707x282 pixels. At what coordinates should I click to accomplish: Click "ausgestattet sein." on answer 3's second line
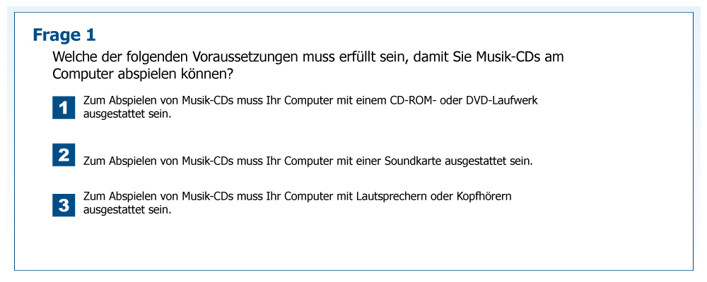(x=127, y=209)
